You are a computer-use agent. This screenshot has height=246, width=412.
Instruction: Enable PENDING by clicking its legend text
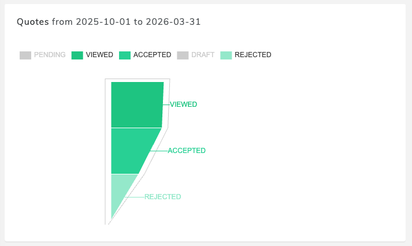click(50, 55)
